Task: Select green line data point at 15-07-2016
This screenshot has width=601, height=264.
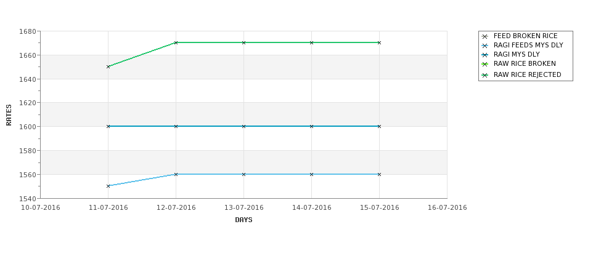Action: pyautogui.click(x=380, y=42)
